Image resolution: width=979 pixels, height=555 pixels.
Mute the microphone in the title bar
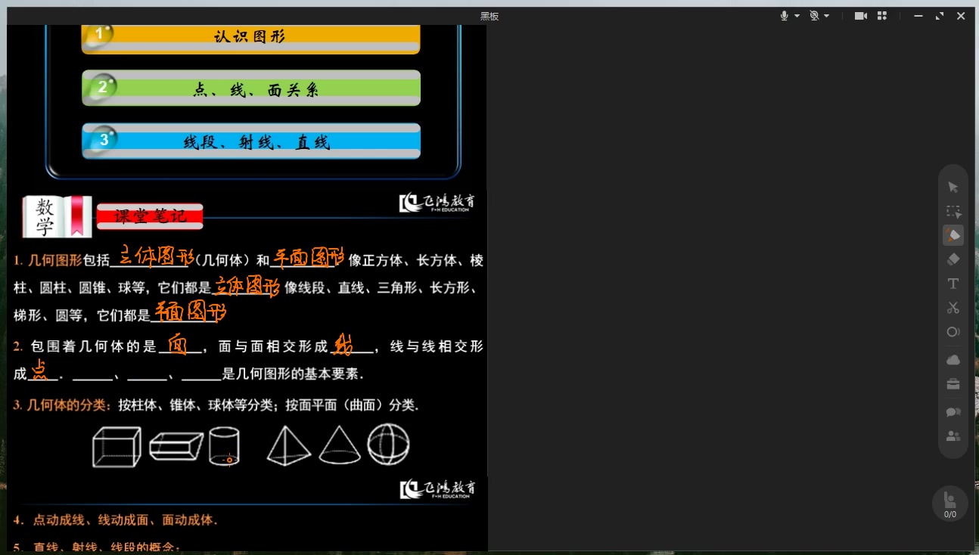[x=784, y=15]
